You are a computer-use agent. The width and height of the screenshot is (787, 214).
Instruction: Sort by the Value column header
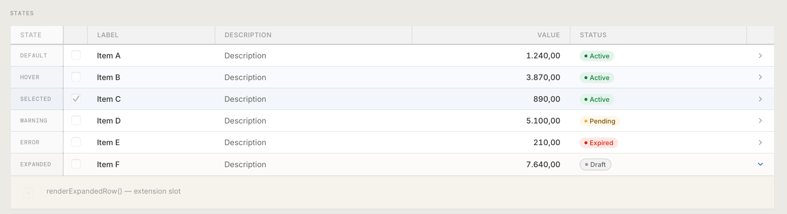tap(548, 35)
